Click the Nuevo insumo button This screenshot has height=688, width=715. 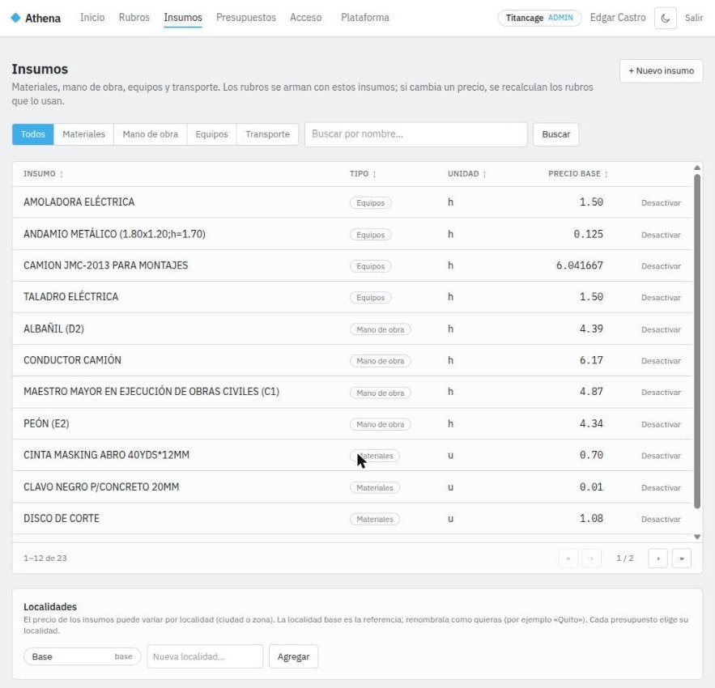coord(661,70)
